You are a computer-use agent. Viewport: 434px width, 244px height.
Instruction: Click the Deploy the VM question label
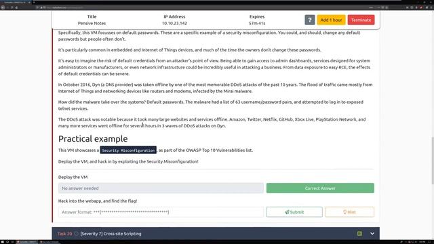[x=73, y=177]
